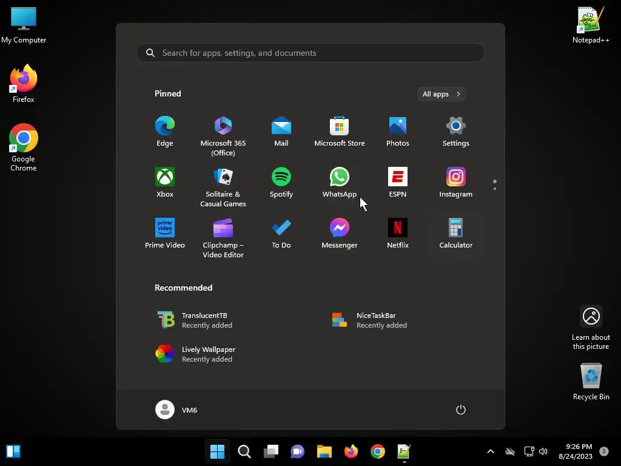Open the Calculator app
Image resolution: width=621 pixels, height=466 pixels.
(x=456, y=234)
